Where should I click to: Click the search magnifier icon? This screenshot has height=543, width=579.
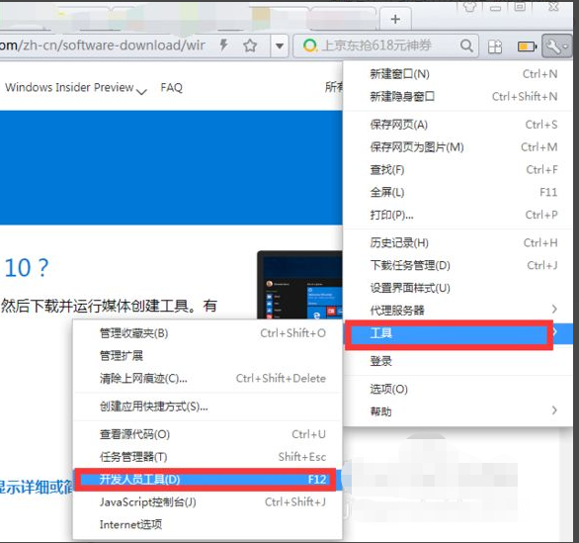[466, 45]
